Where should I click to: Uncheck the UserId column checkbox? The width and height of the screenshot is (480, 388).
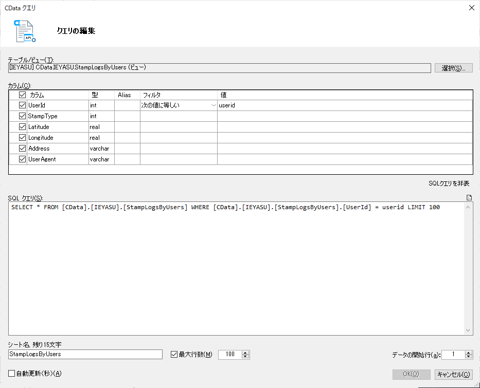pos(22,105)
